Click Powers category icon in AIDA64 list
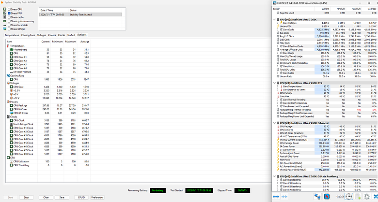This screenshot has height=202, width=378. pyautogui.click(x=8, y=102)
